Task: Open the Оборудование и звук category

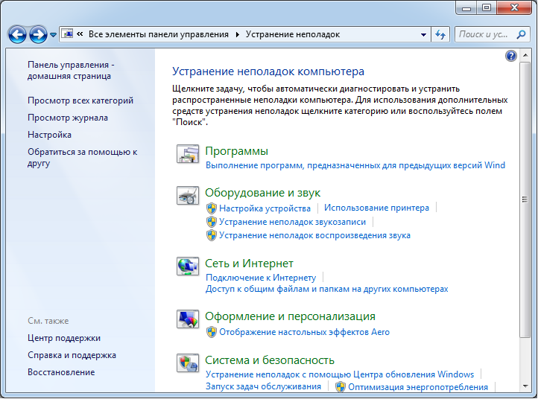Action: point(262,193)
